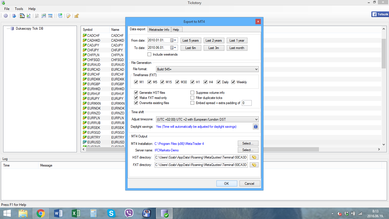Open Skype from the taskbar
Image resolution: width=389 pixels, height=219 pixels.
tap(111, 213)
